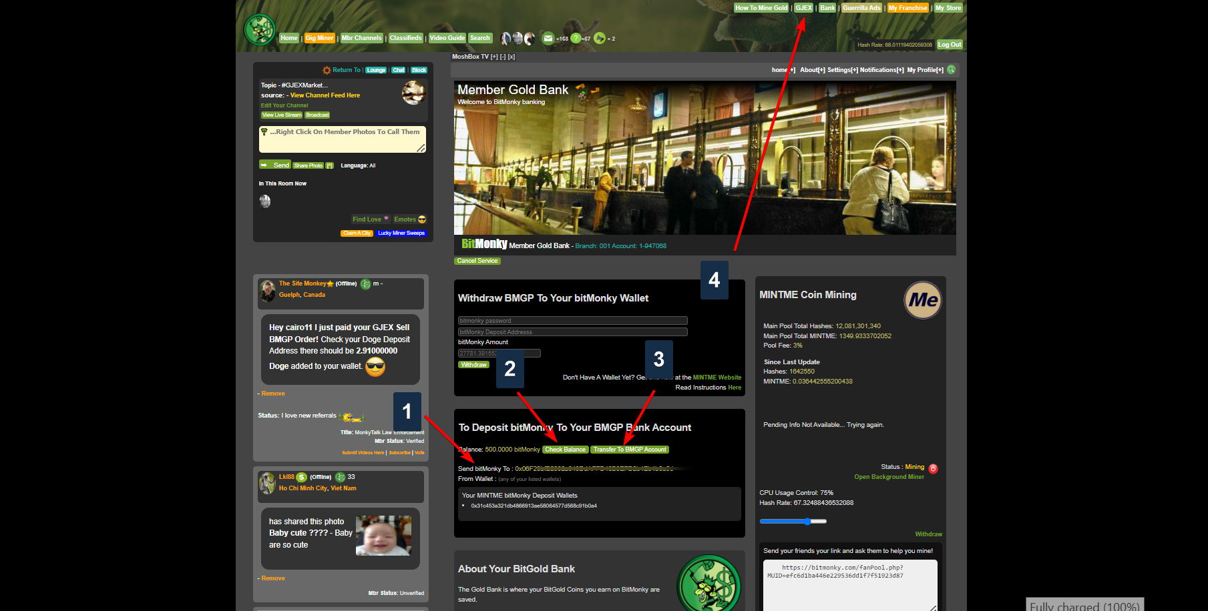Click the green search icon beside My Profile

951,69
